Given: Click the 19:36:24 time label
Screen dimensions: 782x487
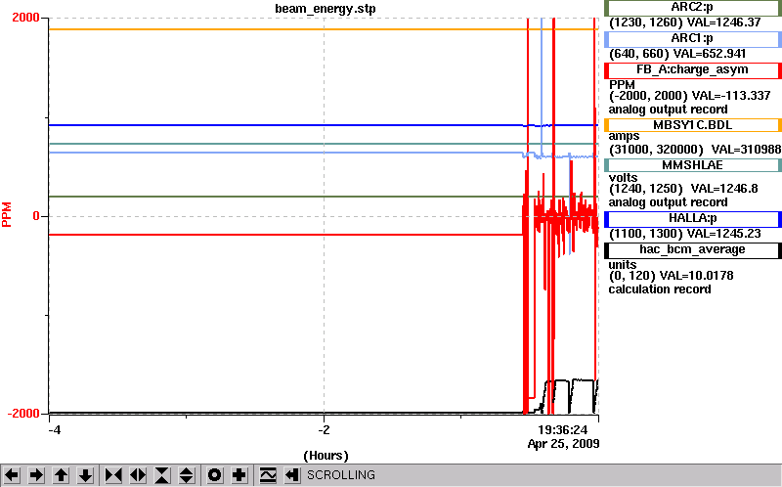Looking at the screenshot, I should tap(563, 429).
